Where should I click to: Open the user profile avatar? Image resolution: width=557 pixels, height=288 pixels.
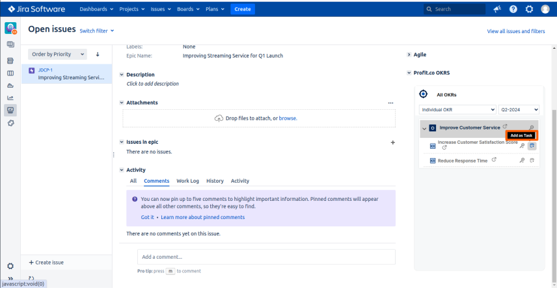pyautogui.click(x=545, y=9)
